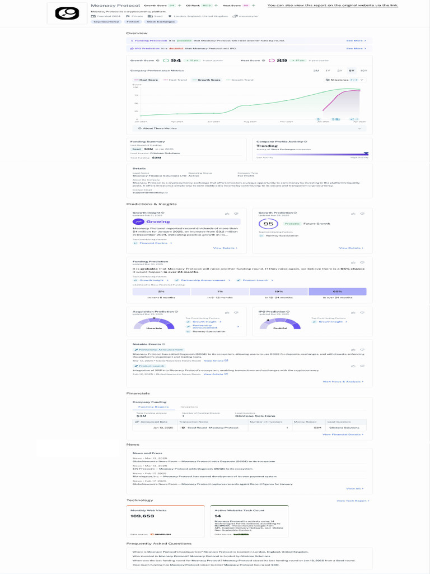Click the info icon beside Growth Insight
Viewport: 430px width, 574px height.
coord(163,212)
